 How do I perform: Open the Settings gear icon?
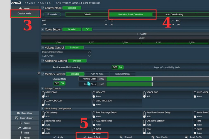pos(20,128)
